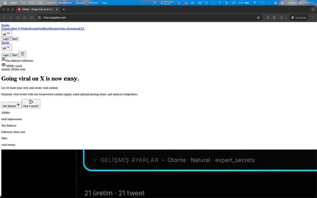Click the How it works? play button
Image resolution: width=317 pixels, height=198 pixels.
click(x=31, y=103)
